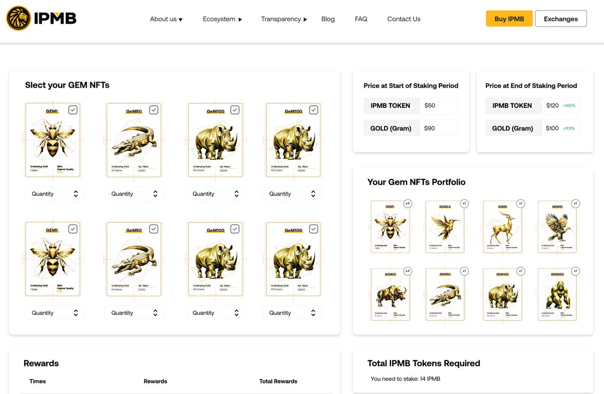Click 'Price at End of Staking Period' heading

point(531,86)
